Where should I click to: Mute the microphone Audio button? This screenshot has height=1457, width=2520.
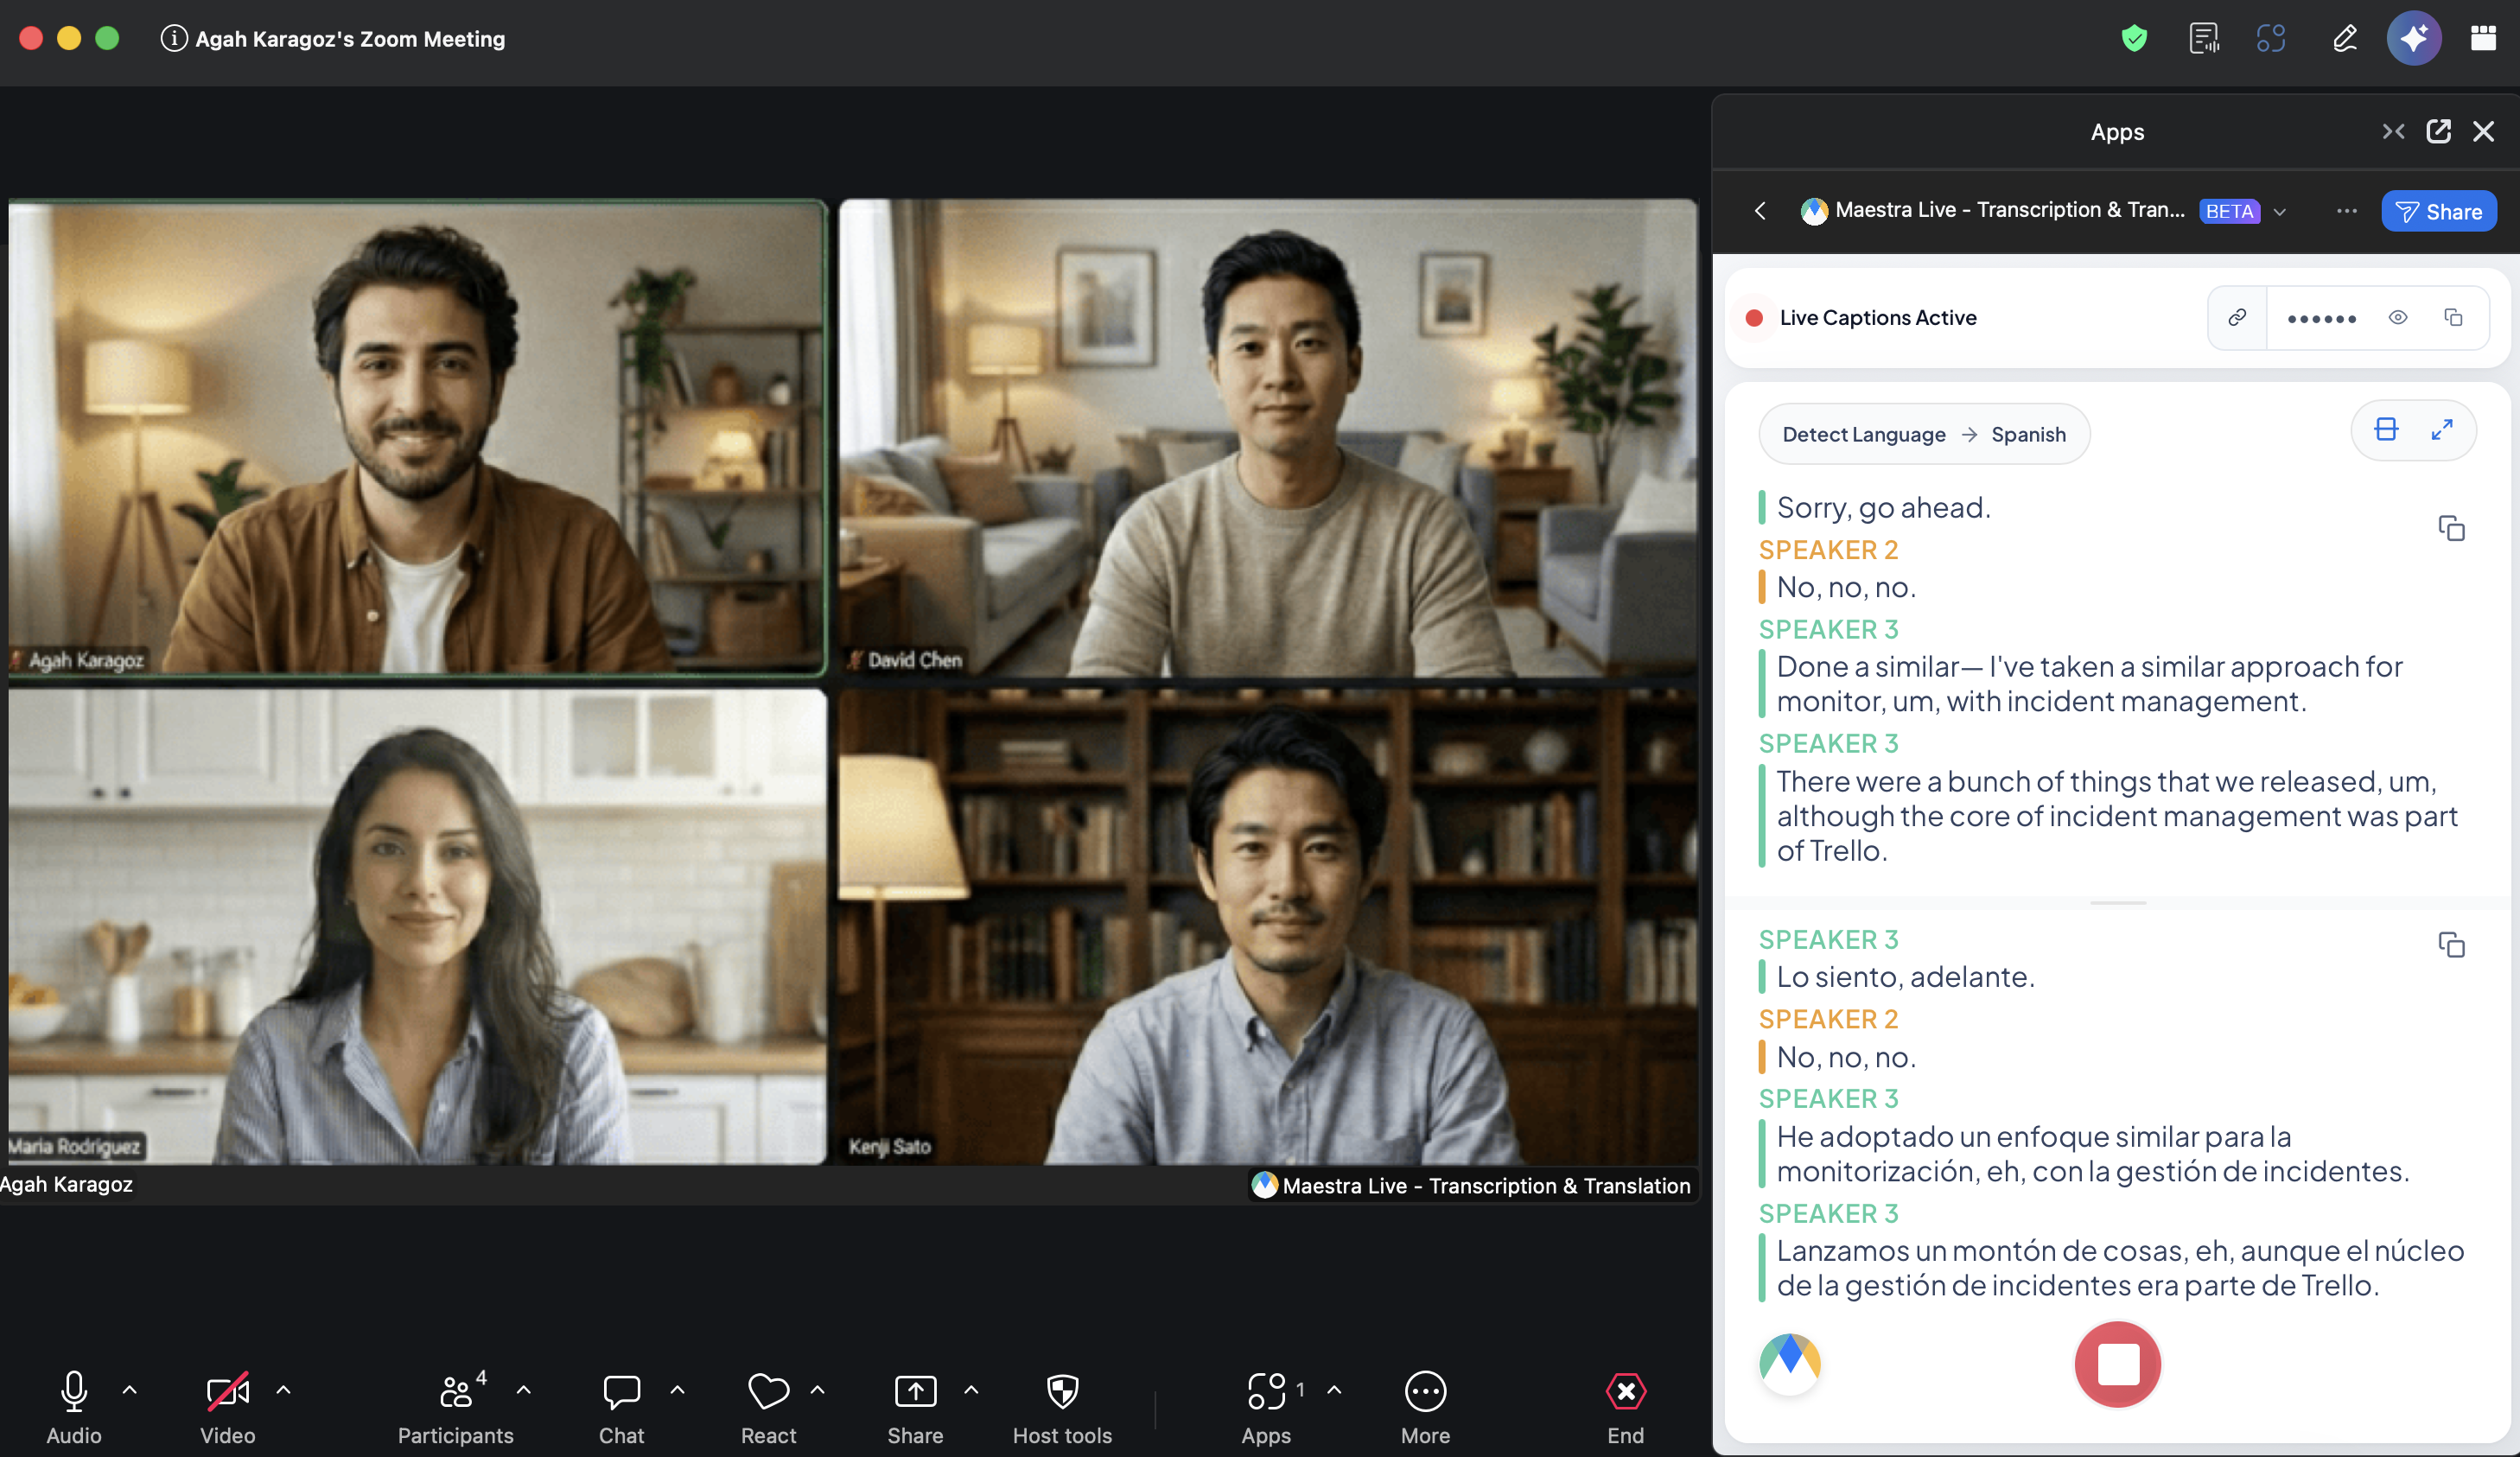pyautogui.click(x=74, y=1407)
